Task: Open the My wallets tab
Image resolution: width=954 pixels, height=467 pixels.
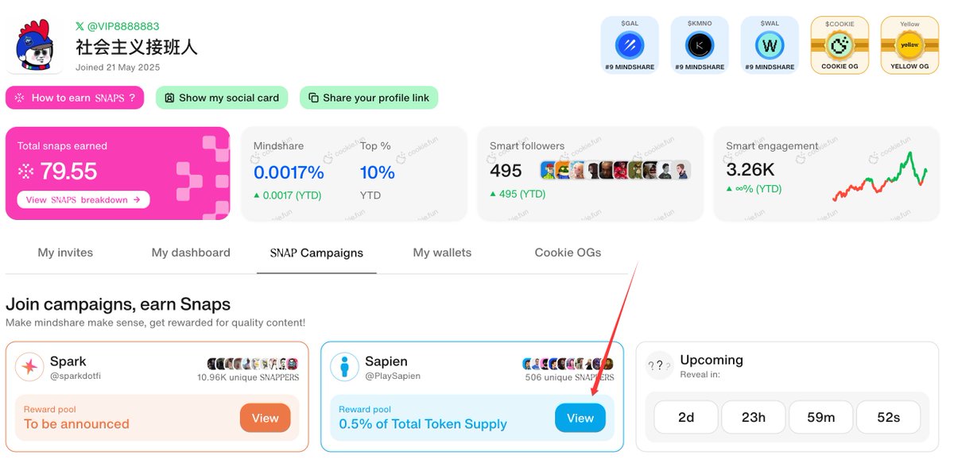Action: click(x=442, y=253)
